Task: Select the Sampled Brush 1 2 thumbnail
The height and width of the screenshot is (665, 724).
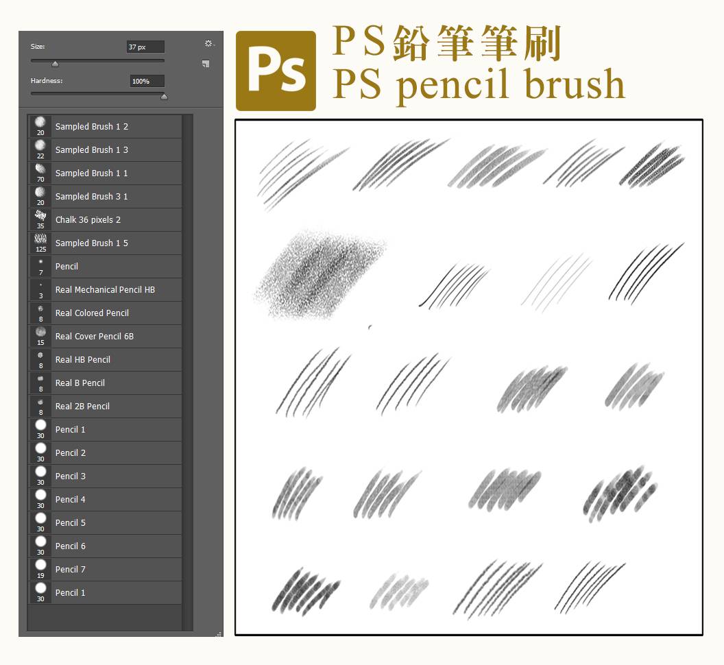Action: pyautogui.click(x=40, y=127)
